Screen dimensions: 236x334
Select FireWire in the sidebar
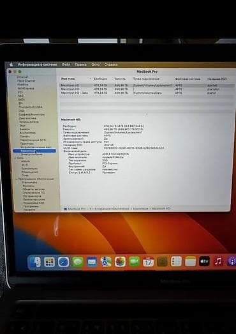coord(22,84)
